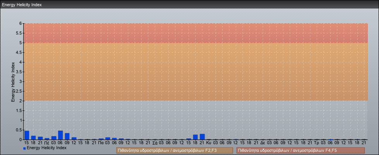Select the Δε day marker on the x-axis

point(262,143)
